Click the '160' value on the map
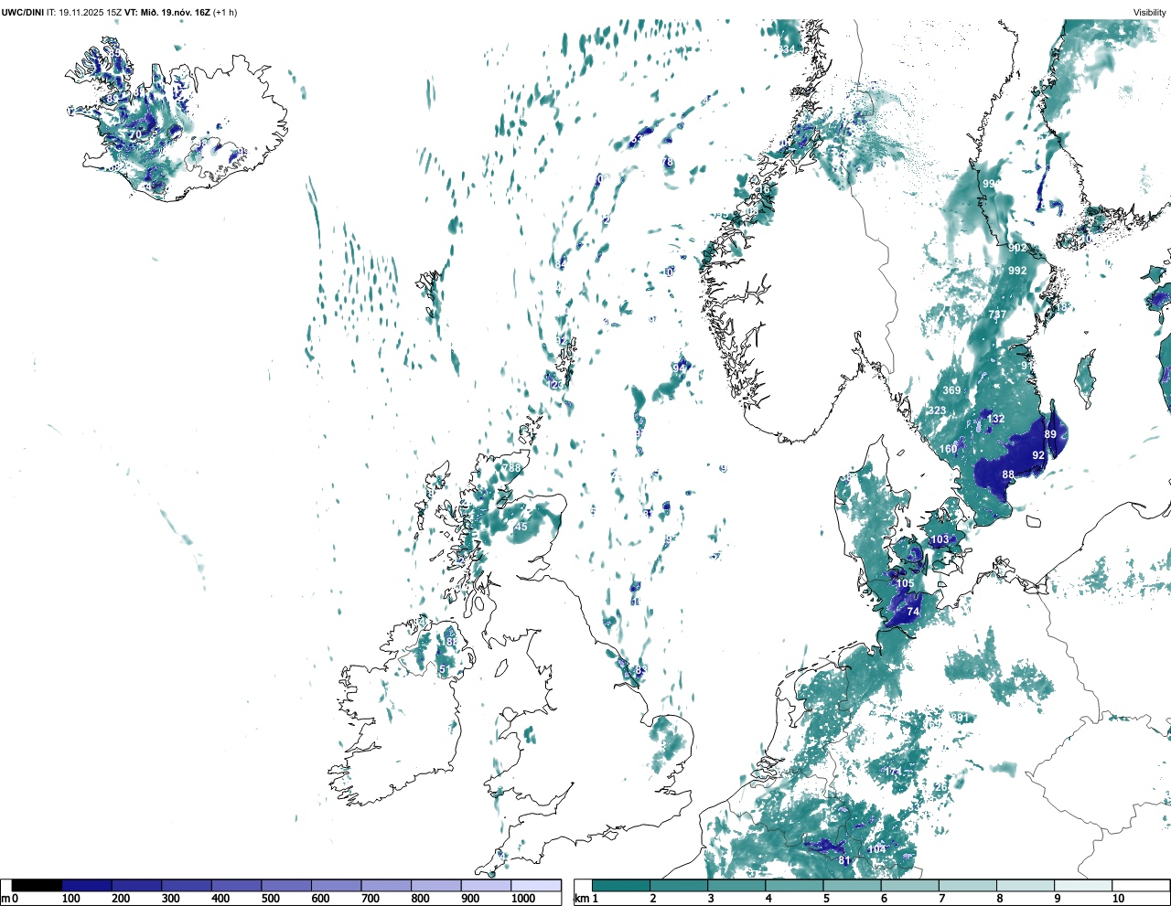The image size is (1171, 906). (x=948, y=449)
